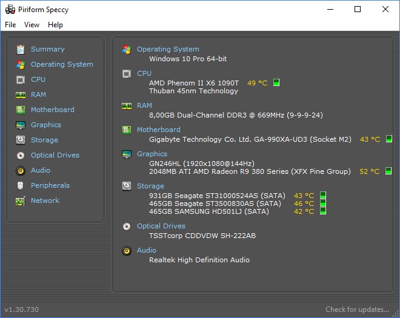Click the Storage heading in main panel
The height and width of the screenshot is (318, 400).
coord(150,186)
